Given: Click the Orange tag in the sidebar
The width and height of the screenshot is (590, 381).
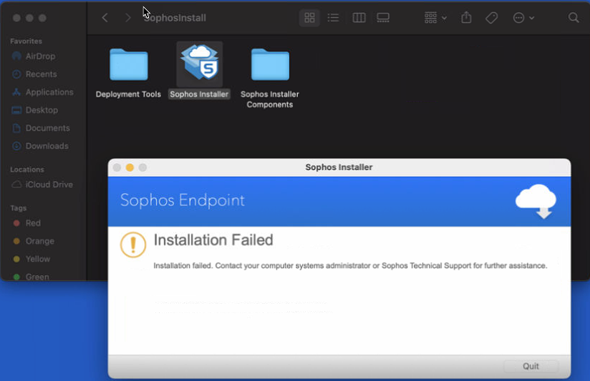Looking at the screenshot, I should 40,241.
